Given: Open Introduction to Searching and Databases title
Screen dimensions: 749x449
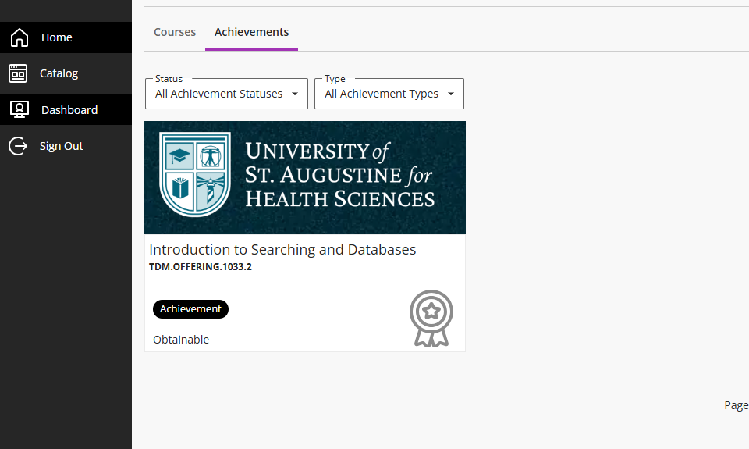Looking at the screenshot, I should (282, 250).
